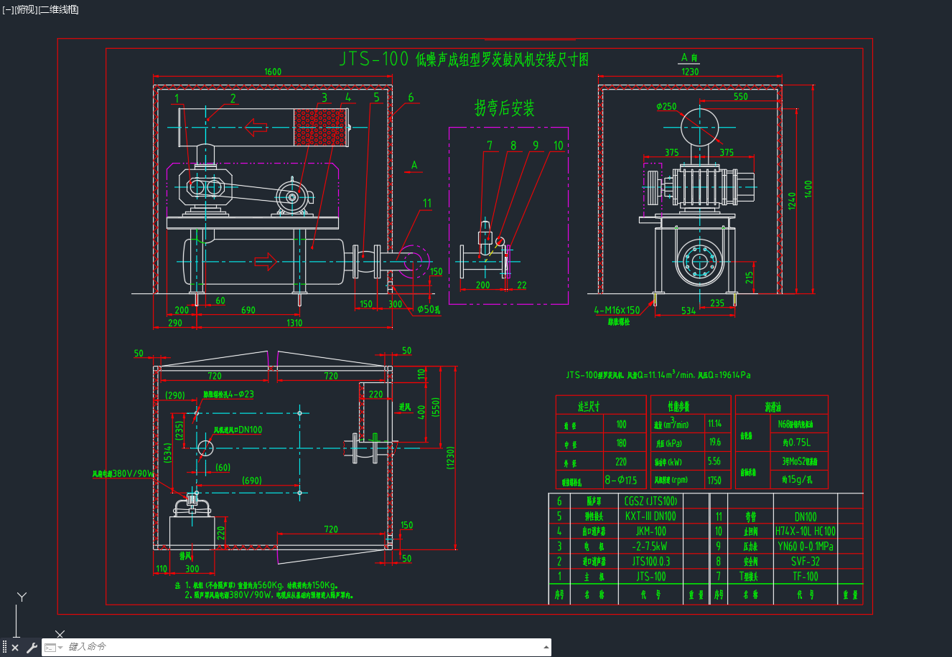This screenshot has width=952, height=657.
Task: Select the 1310 dimension text
Action: tap(294, 323)
